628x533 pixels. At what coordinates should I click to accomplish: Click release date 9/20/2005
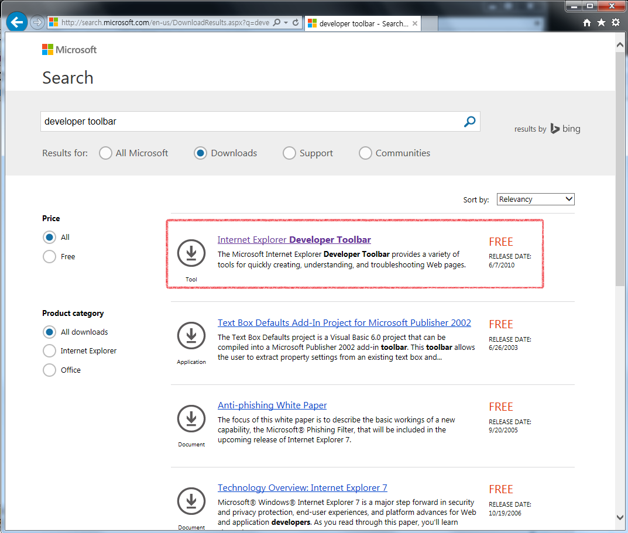pos(503,430)
